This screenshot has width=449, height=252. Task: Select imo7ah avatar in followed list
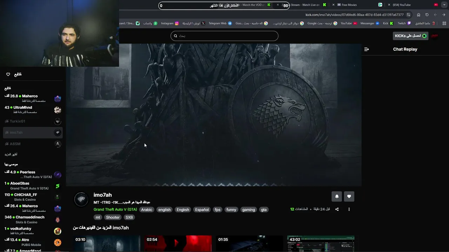58,132
